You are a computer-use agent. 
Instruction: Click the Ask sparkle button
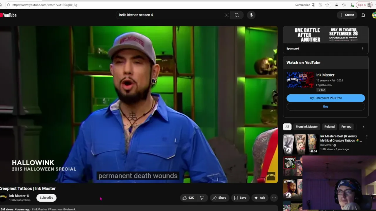pyautogui.click(x=260, y=198)
